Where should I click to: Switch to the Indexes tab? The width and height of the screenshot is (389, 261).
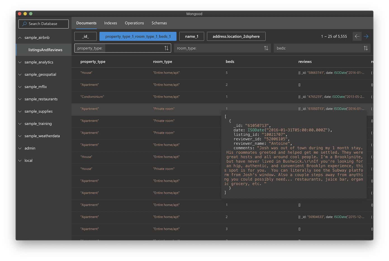(x=110, y=23)
